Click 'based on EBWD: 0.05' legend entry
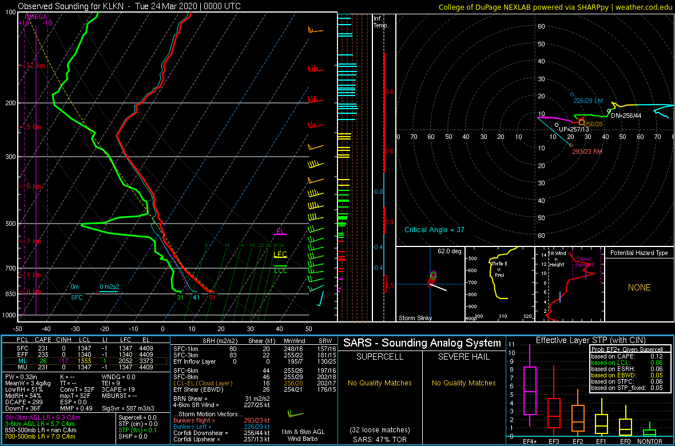Viewport: 675px width, 446px height. point(628,375)
